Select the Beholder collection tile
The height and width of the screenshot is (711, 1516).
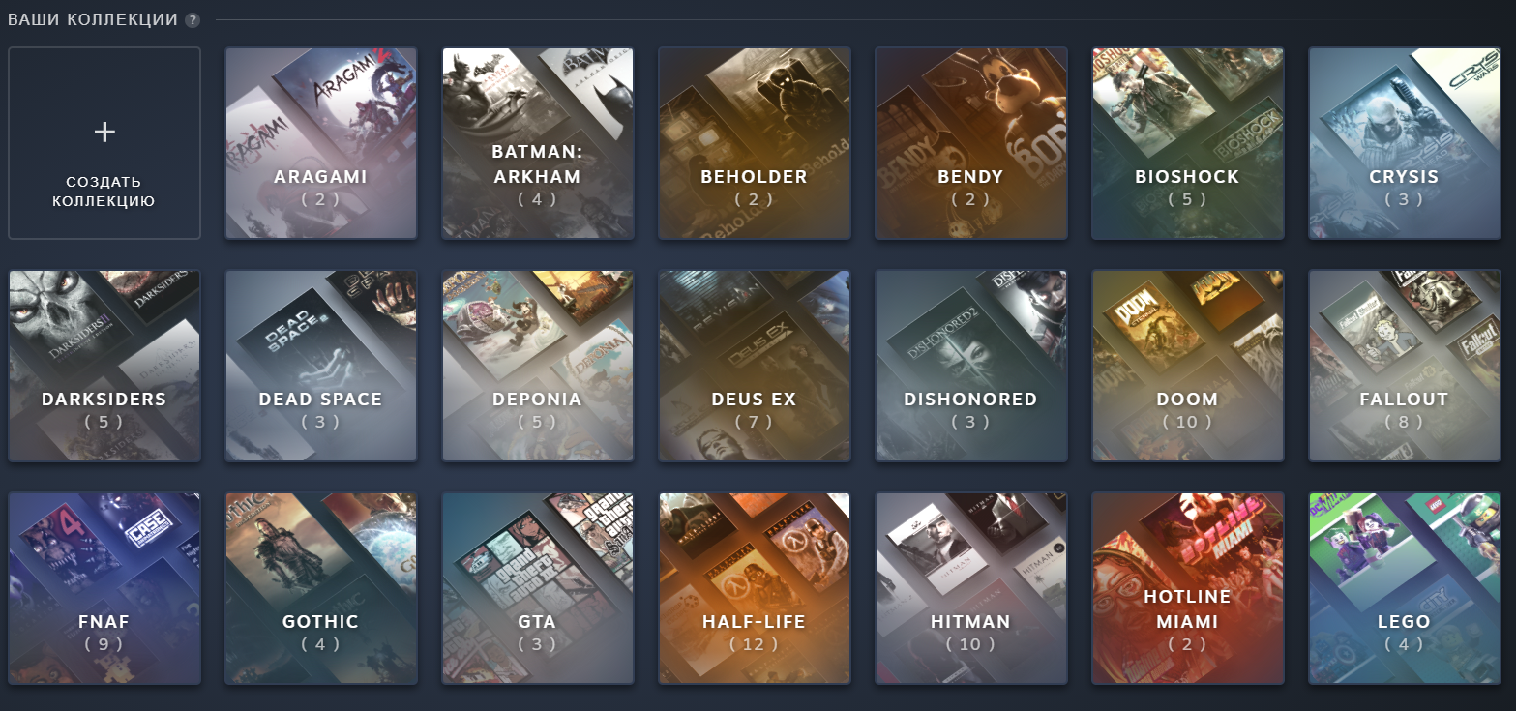755,143
